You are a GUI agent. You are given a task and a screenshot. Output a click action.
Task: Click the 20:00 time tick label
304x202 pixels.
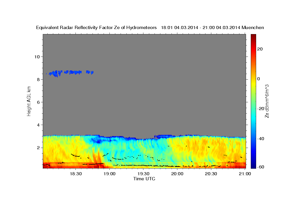(177, 174)
